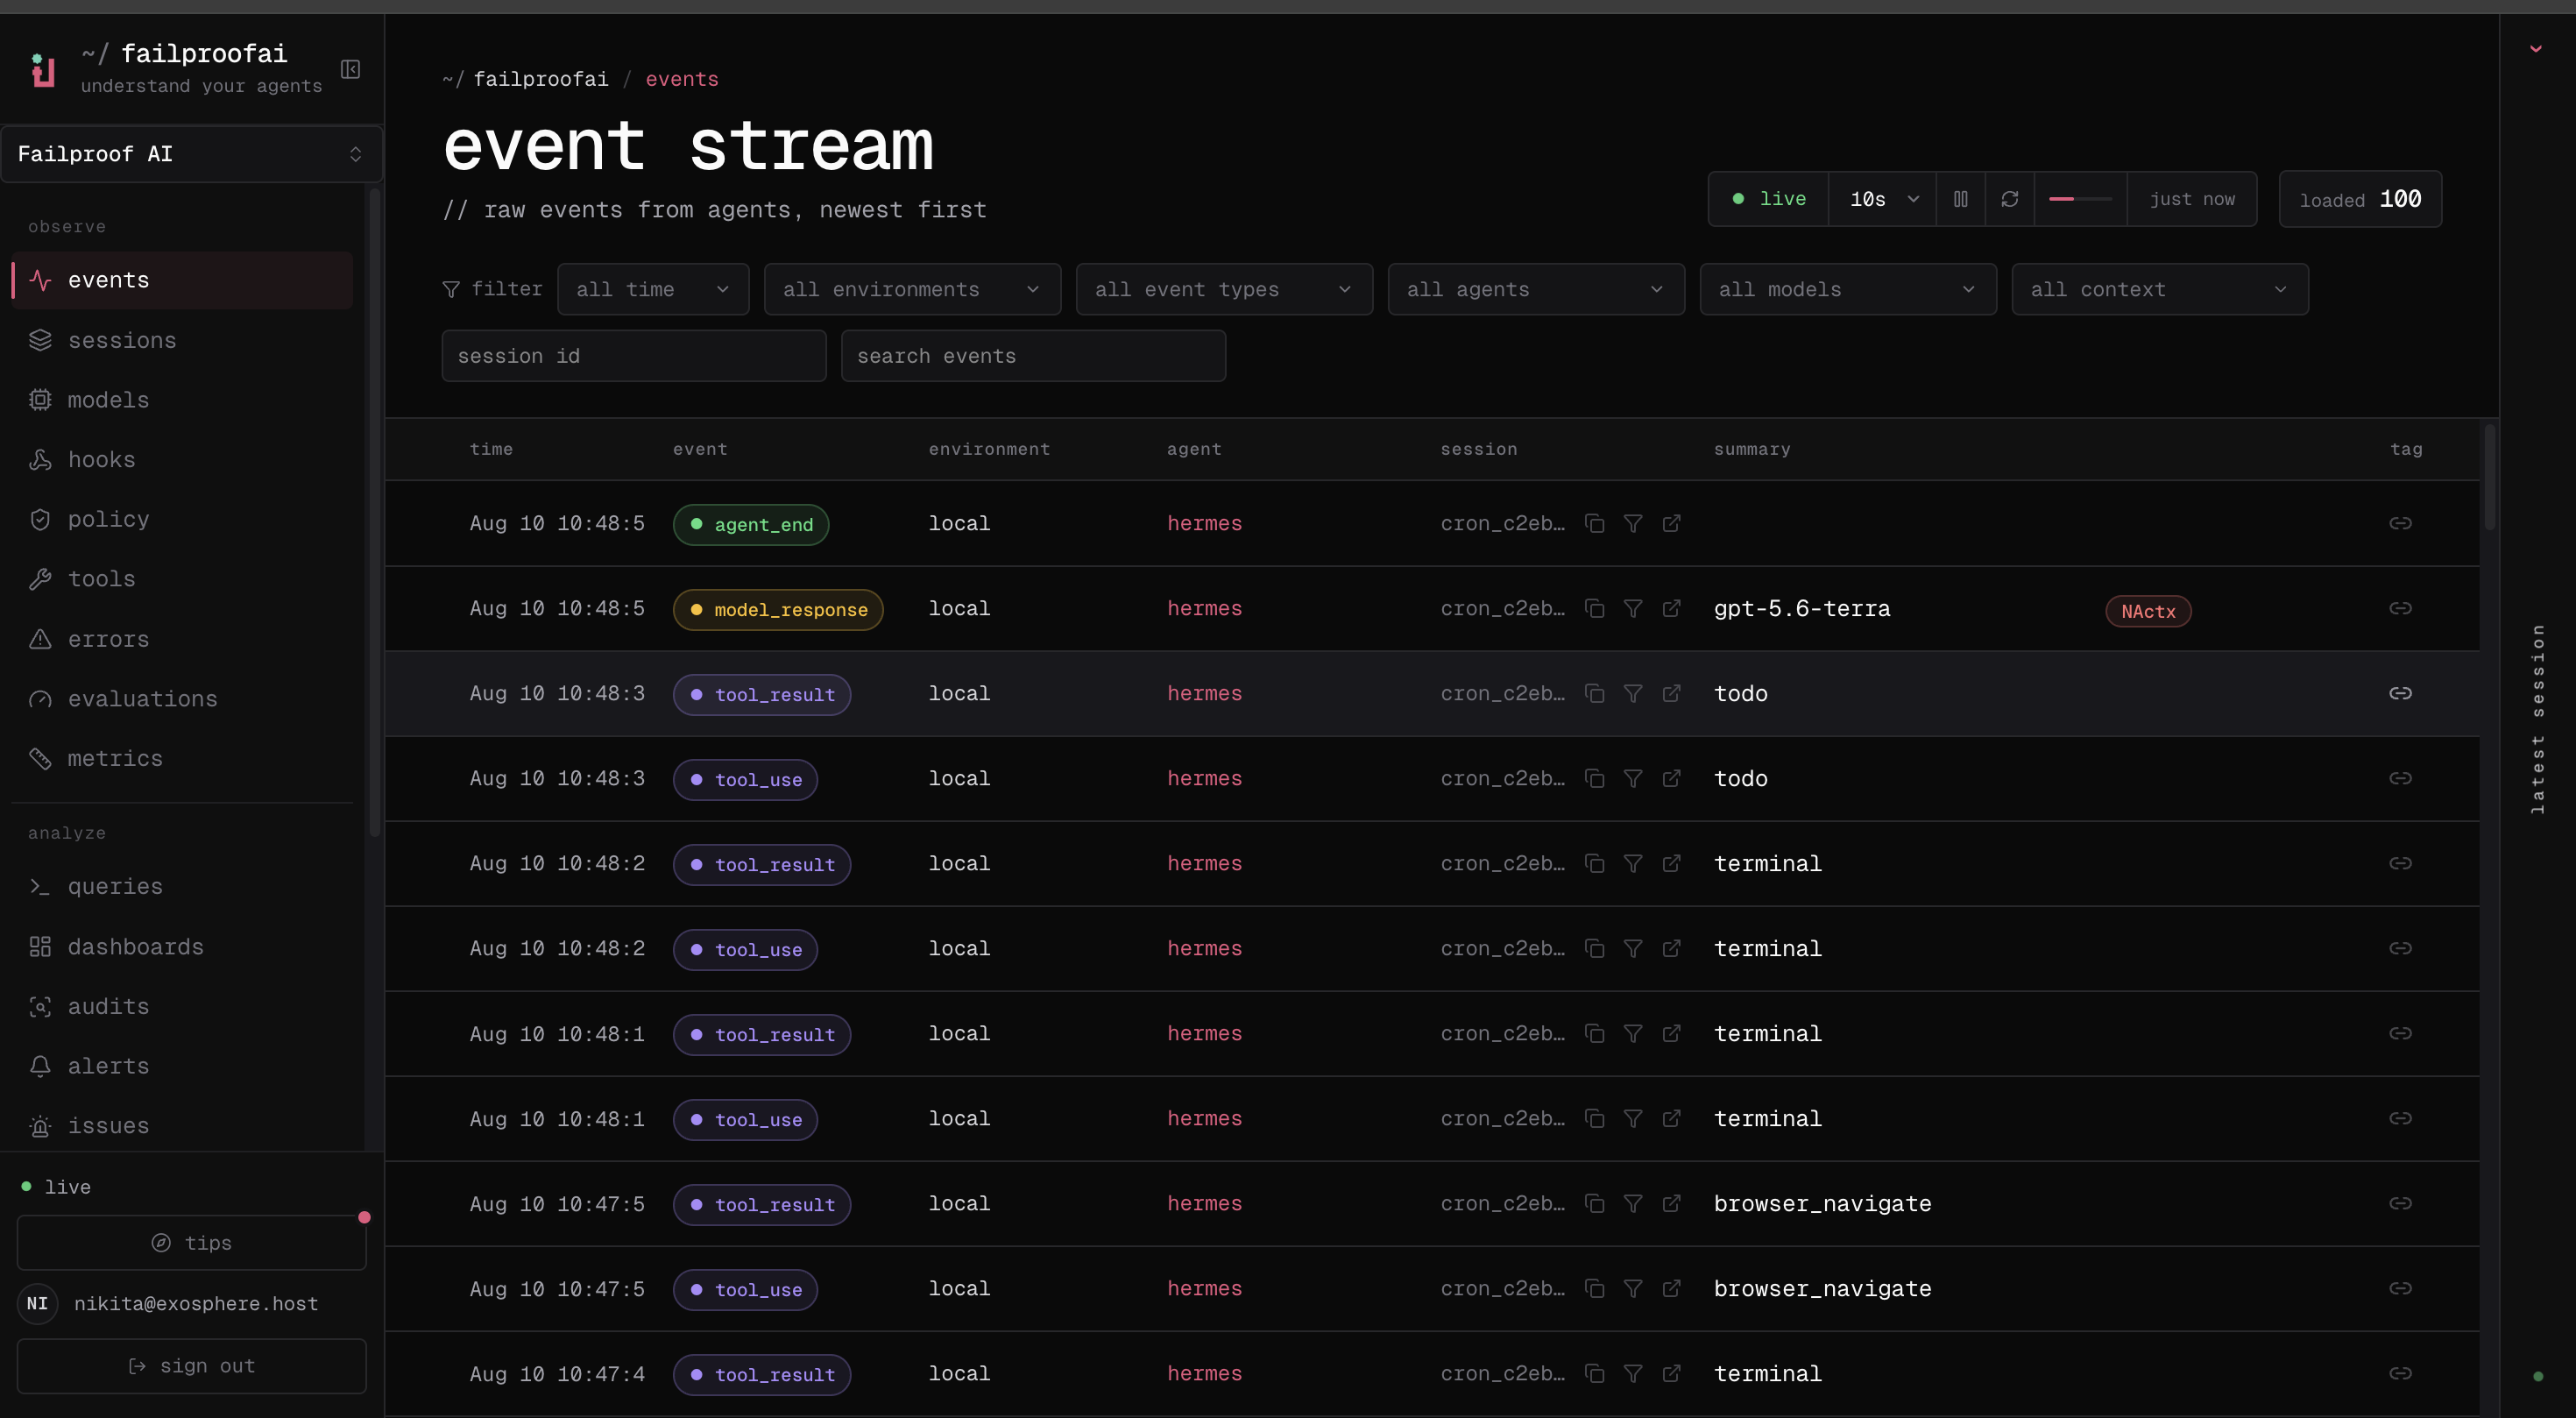The width and height of the screenshot is (2576, 1418).
Task: Filter by session in model_response row
Action: 1633,608
